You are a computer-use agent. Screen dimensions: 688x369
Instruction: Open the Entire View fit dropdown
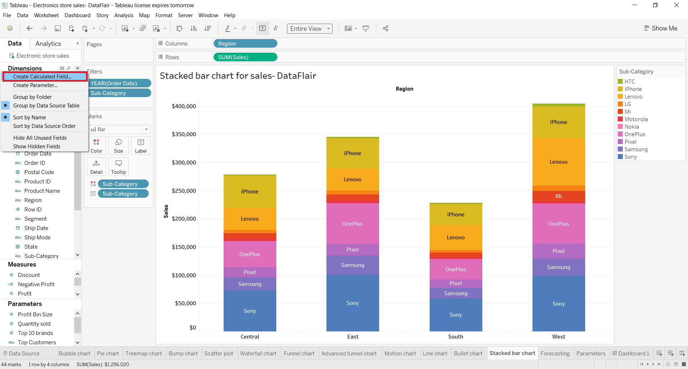(329, 29)
